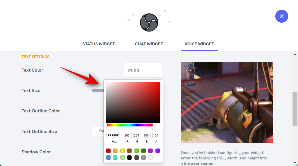Close the widget dialog with the X button
This screenshot has width=298, height=166.
(x=282, y=16)
